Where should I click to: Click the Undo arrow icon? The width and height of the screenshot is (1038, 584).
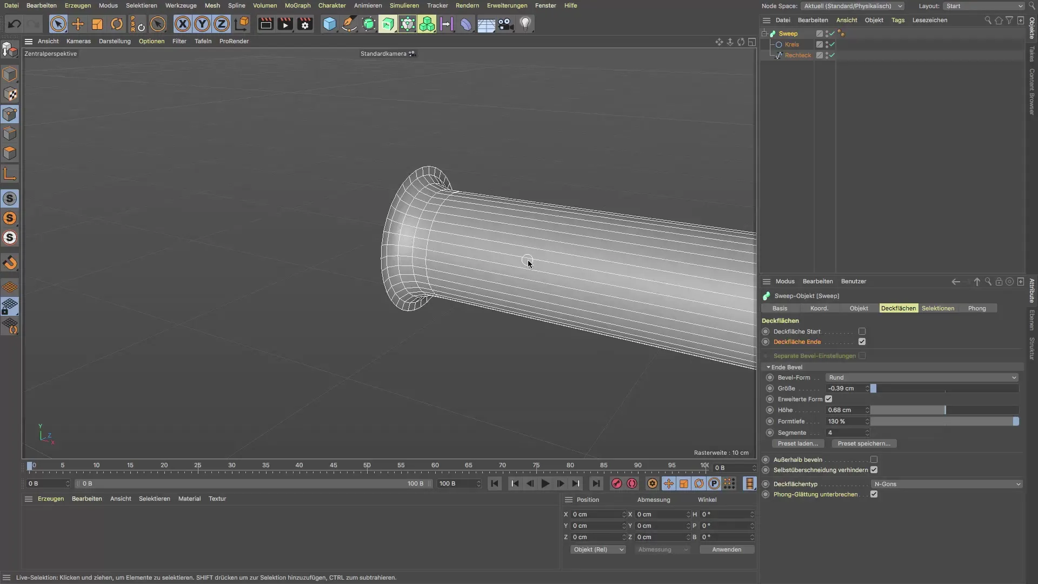(15, 24)
